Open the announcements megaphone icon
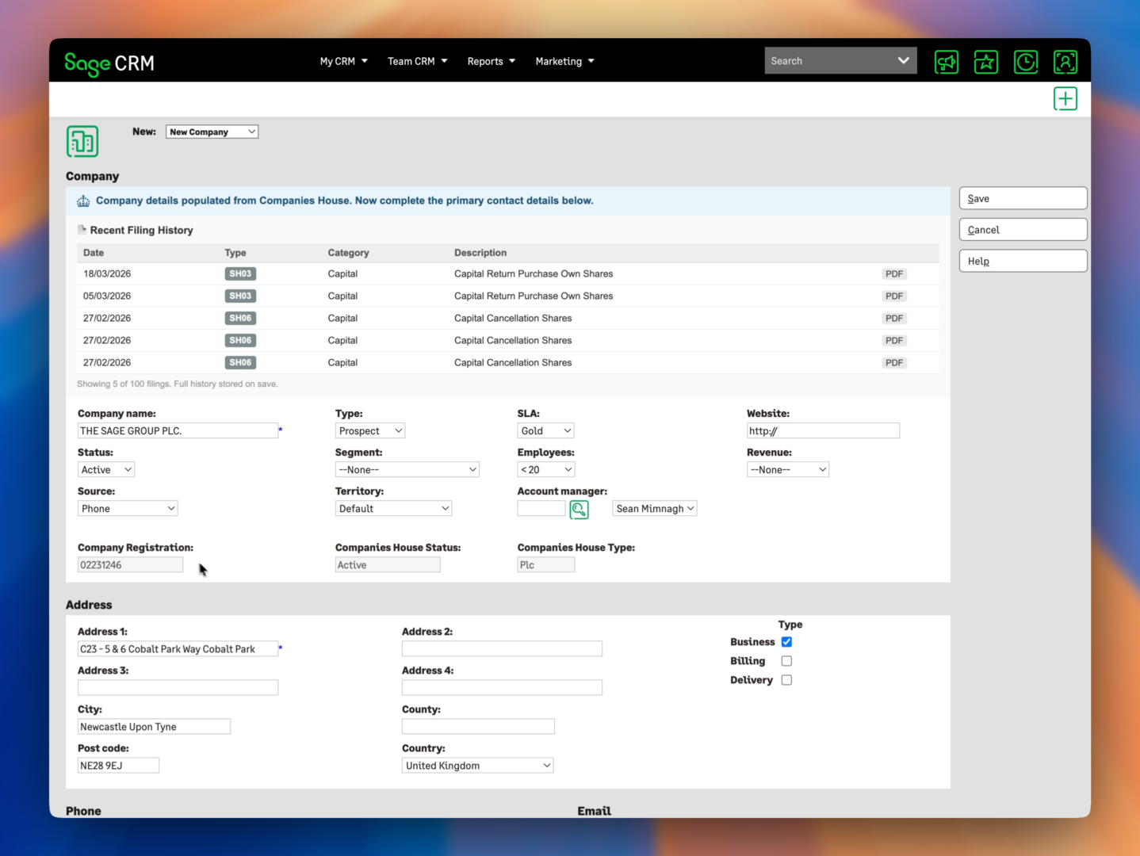 tap(946, 61)
